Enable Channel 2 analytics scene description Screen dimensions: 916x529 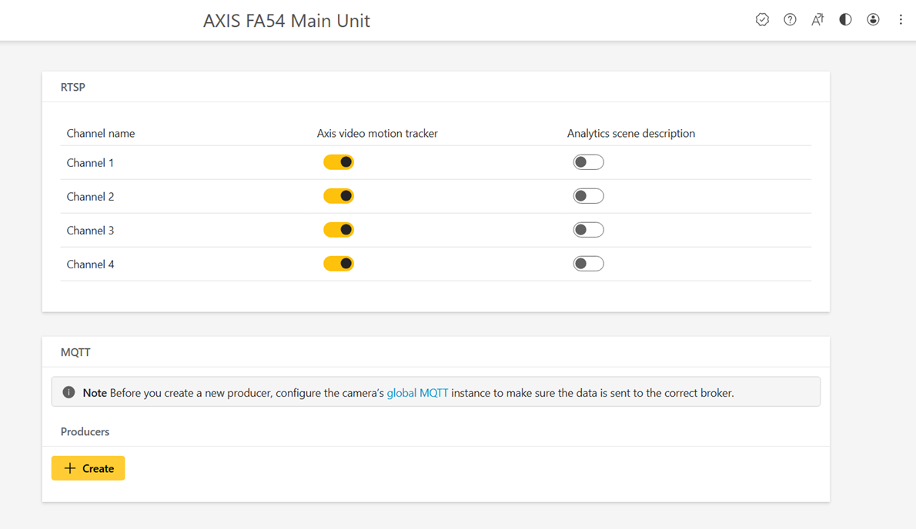pyautogui.click(x=588, y=196)
